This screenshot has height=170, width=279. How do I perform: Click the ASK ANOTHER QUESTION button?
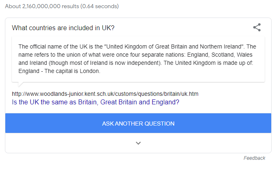pyautogui.click(x=138, y=123)
